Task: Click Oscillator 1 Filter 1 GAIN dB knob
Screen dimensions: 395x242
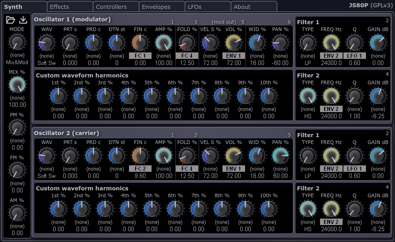Action: pos(378,43)
